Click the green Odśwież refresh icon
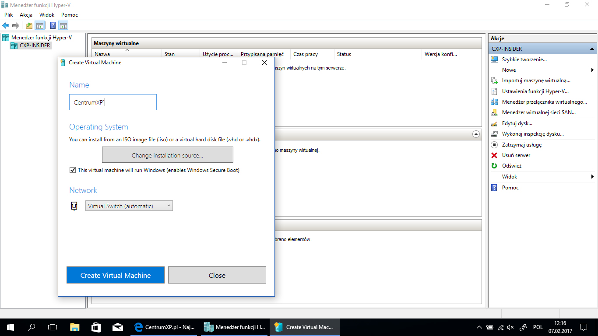598x336 pixels. [494, 166]
